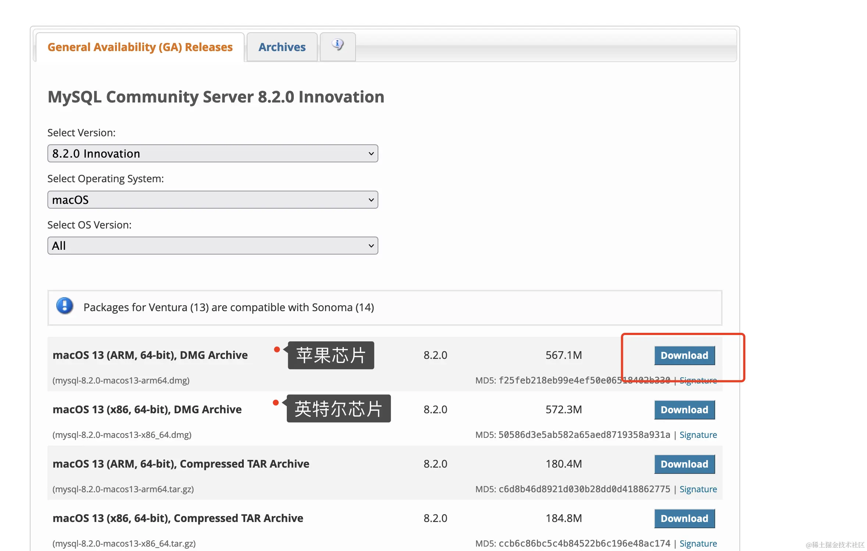Screen dimensions: 867x551
Task: Click the Select OS Version label
Action: click(89, 225)
